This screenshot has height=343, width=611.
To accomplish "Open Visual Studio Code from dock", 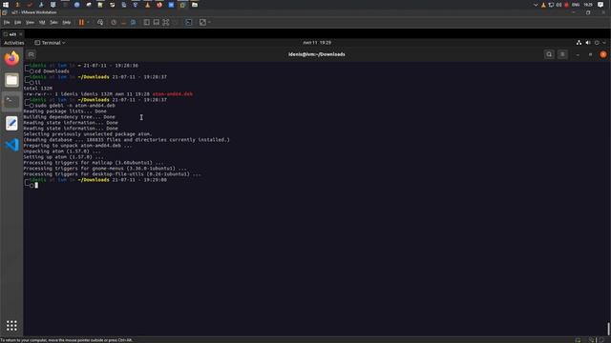I will click(11, 145).
